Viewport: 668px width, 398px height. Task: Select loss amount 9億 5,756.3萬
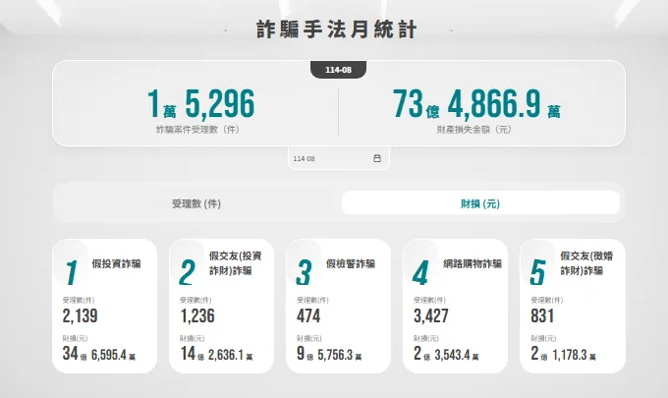click(x=329, y=354)
